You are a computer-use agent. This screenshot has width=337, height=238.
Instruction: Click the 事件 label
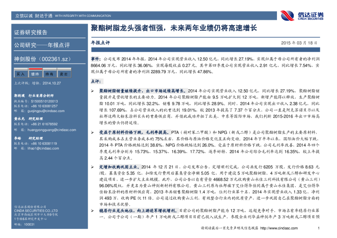(96, 59)
